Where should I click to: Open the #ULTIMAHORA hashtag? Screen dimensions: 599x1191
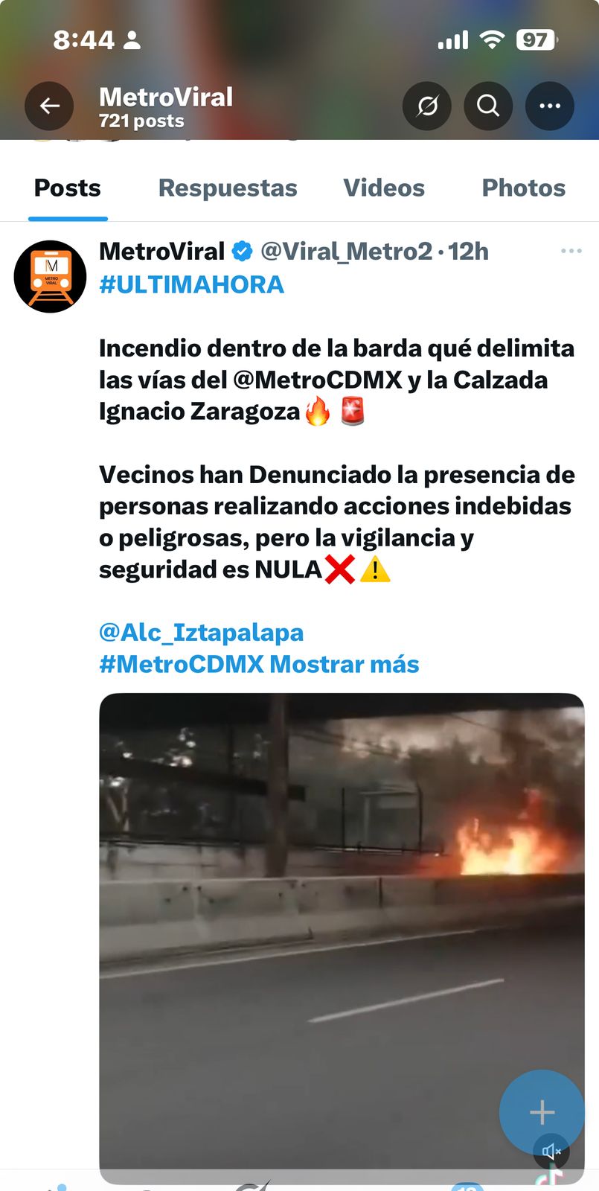[x=192, y=284]
